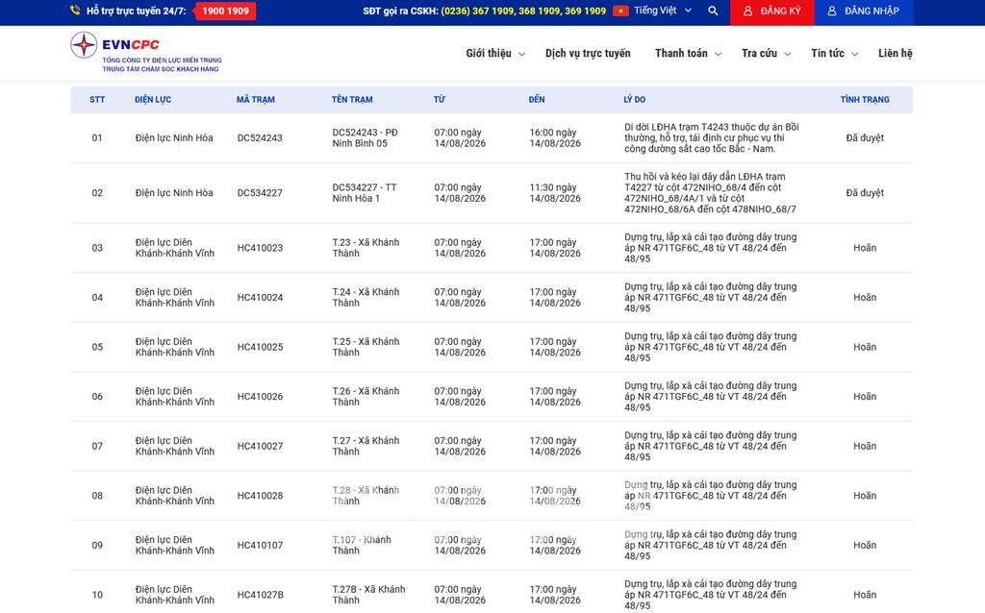
Task: Click Đã duyệt status in row 01
Action: click(865, 138)
